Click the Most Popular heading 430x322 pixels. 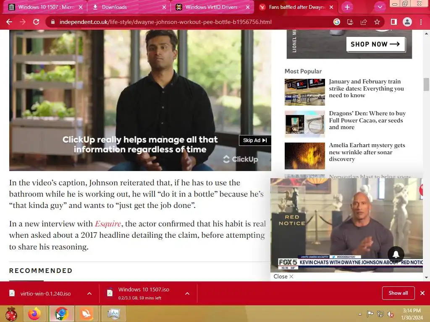click(x=303, y=71)
